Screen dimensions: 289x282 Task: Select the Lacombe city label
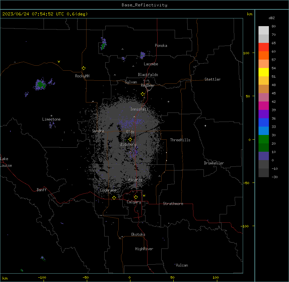(x=151, y=64)
